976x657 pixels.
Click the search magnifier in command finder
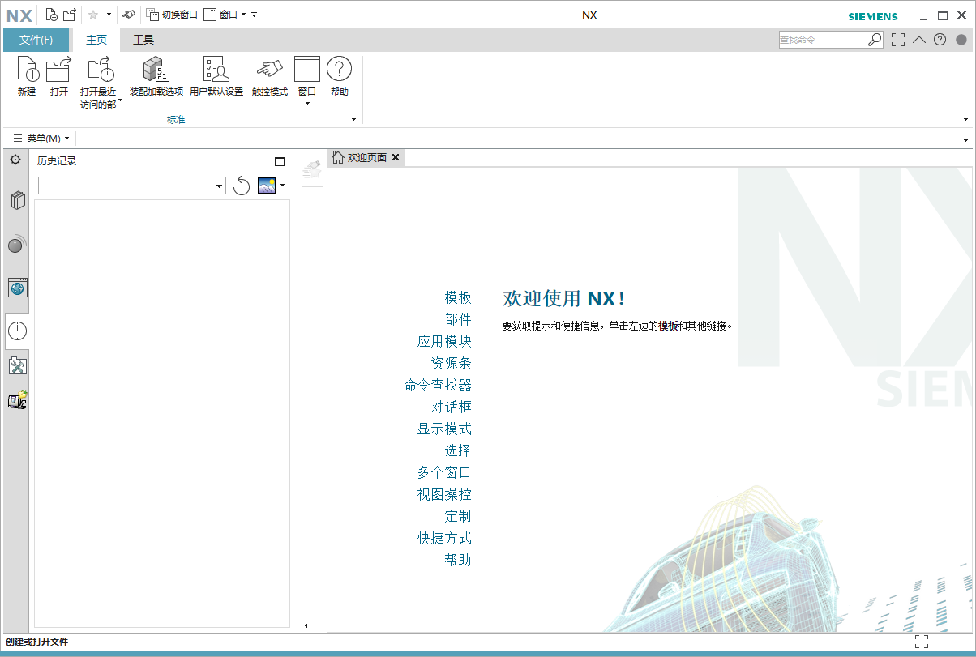coord(875,39)
